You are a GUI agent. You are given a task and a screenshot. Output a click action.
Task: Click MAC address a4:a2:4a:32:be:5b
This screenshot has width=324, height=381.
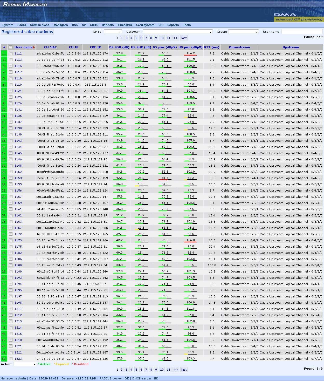(50, 53)
